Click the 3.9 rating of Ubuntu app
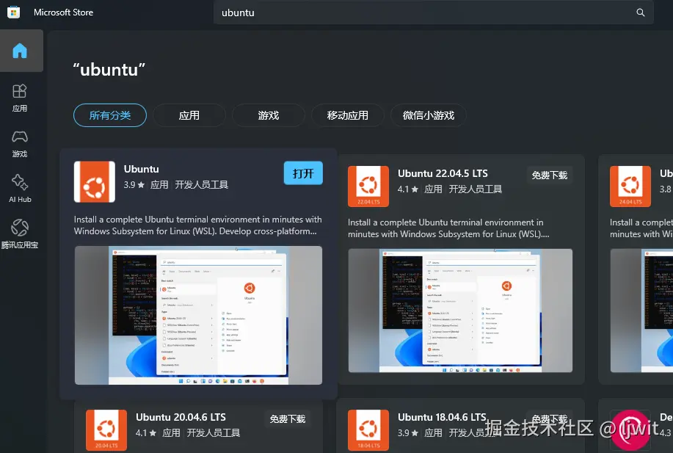673x453 pixels. 134,184
